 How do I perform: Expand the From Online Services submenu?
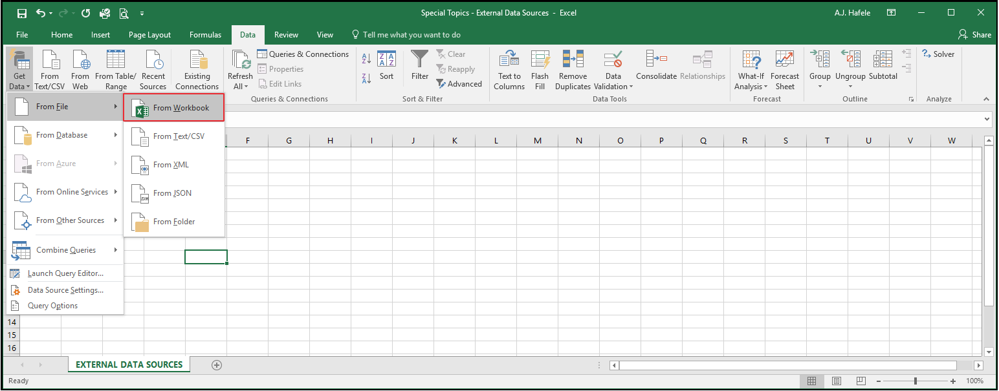65,192
